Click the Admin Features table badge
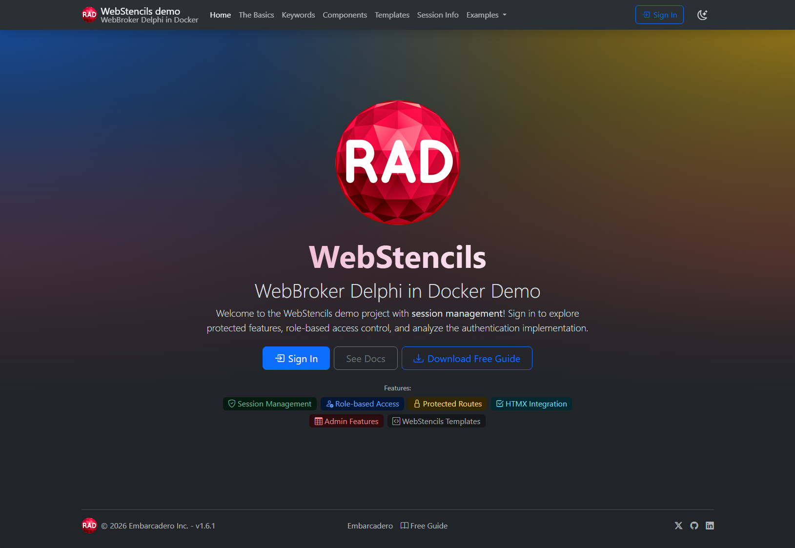795x548 pixels. pyautogui.click(x=347, y=421)
